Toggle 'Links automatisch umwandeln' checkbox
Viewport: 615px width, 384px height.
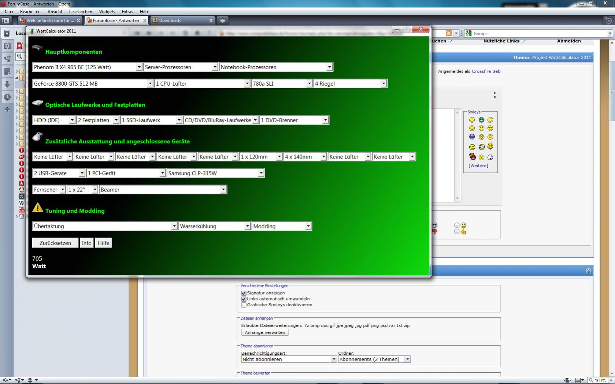click(244, 299)
